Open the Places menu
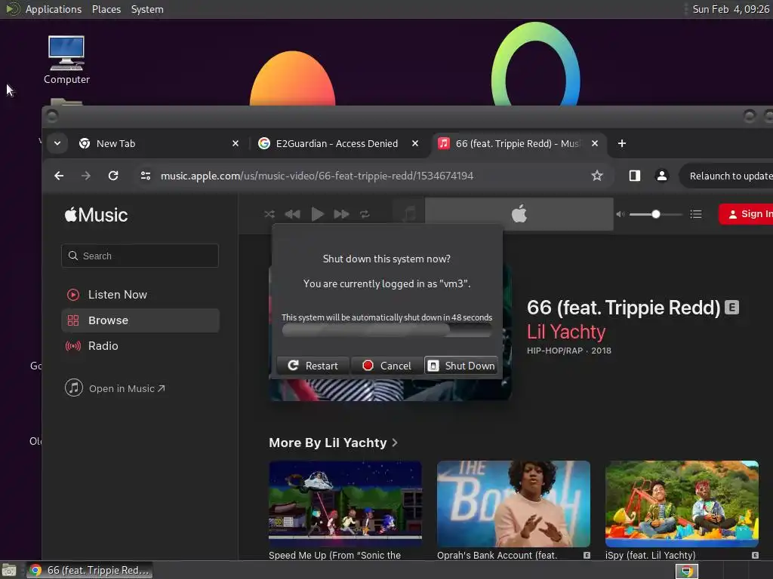Image resolution: width=773 pixels, height=579 pixels. coord(106,9)
